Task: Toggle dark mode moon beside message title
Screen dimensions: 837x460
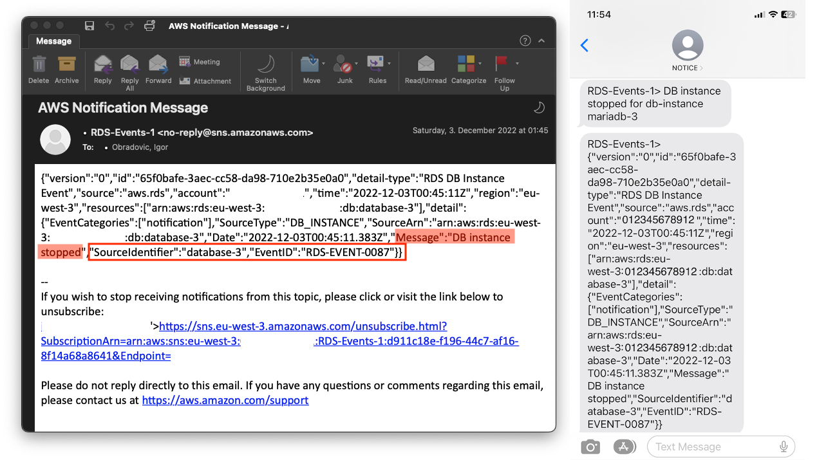Action: [539, 107]
